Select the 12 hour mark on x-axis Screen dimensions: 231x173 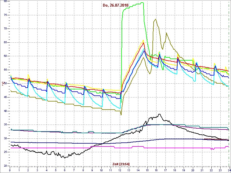[120, 170]
